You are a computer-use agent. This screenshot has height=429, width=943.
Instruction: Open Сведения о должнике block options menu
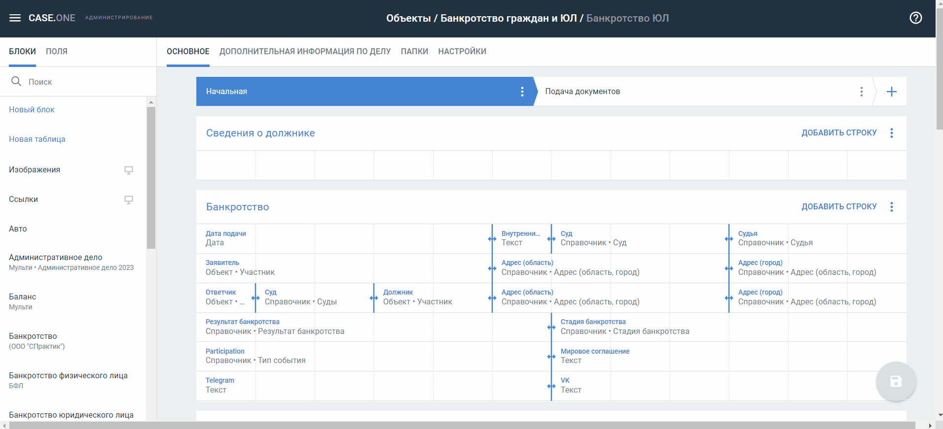[891, 133]
